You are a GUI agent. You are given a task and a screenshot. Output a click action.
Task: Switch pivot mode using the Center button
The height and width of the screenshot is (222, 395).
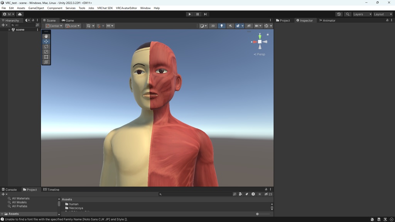[53, 25]
